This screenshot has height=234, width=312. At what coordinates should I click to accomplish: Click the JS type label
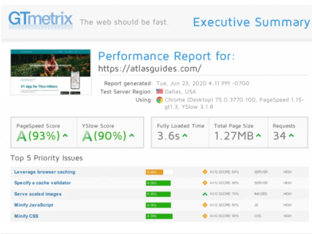(x=256, y=205)
